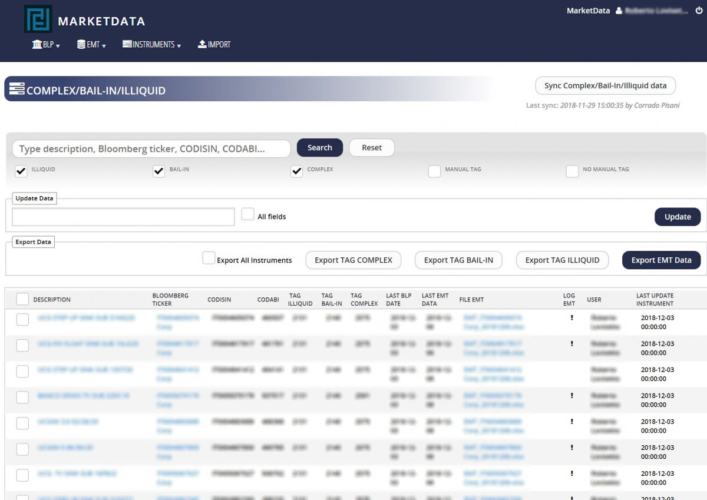The width and height of the screenshot is (707, 500).
Task: Open the INSTRUMENTS dropdown menu
Action: pyautogui.click(x=151, y=44)
